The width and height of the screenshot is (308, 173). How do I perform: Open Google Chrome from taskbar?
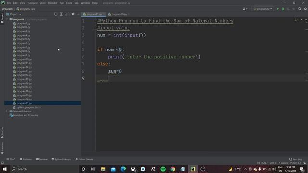[173, 169]
